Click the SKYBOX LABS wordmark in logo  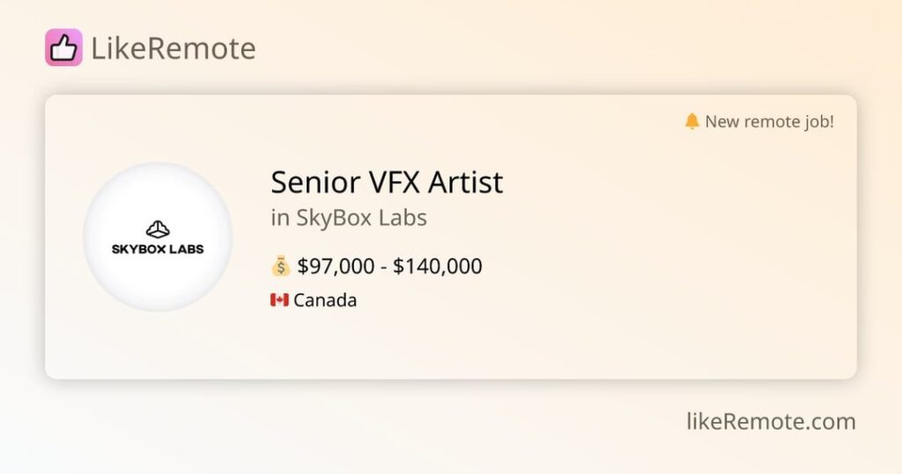click(158, 249)
